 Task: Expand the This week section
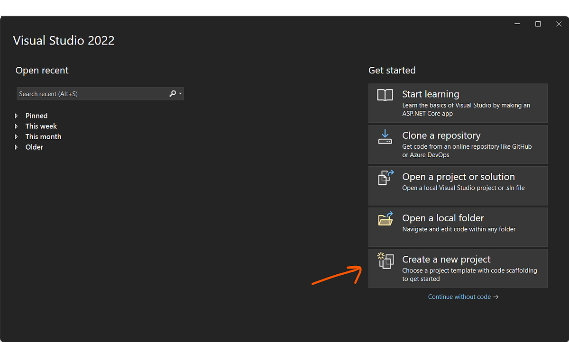coord(17,126)
